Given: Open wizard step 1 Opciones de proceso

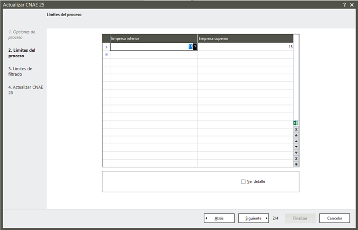Looking at the screenshot, I should 22,34.
